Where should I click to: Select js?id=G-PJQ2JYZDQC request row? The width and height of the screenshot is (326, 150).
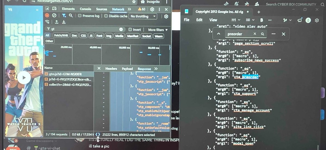point(69,79)
